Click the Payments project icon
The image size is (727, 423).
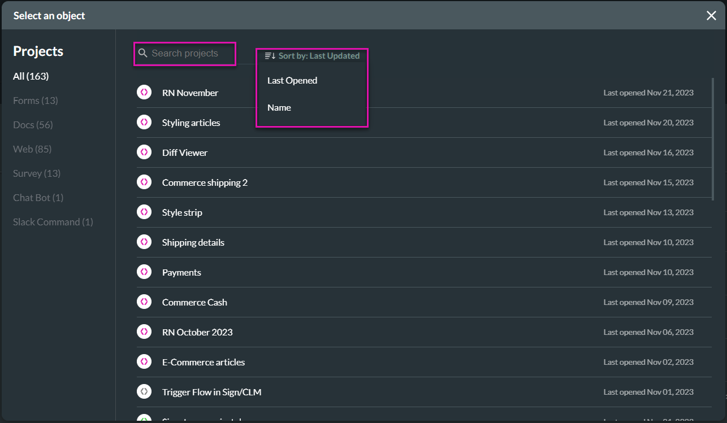[144, 272]
